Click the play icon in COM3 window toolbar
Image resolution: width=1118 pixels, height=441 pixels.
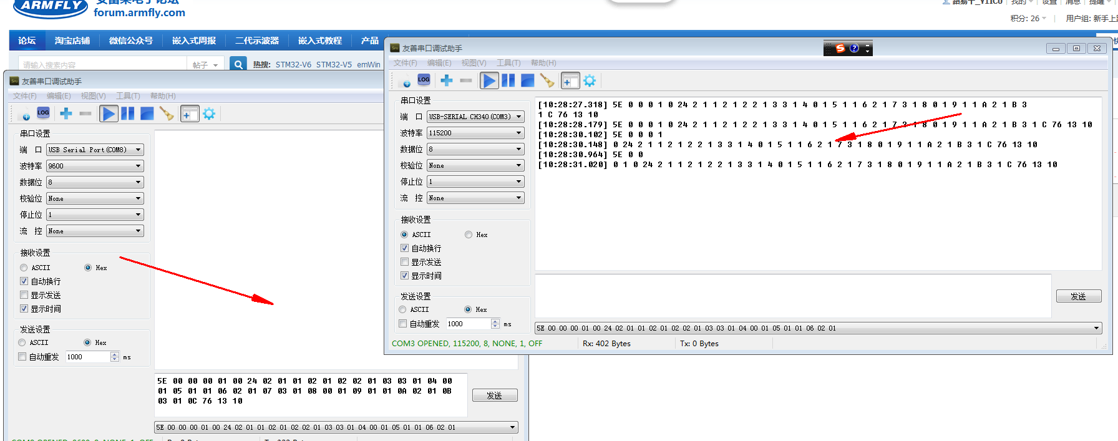click(x=490, y=80)
